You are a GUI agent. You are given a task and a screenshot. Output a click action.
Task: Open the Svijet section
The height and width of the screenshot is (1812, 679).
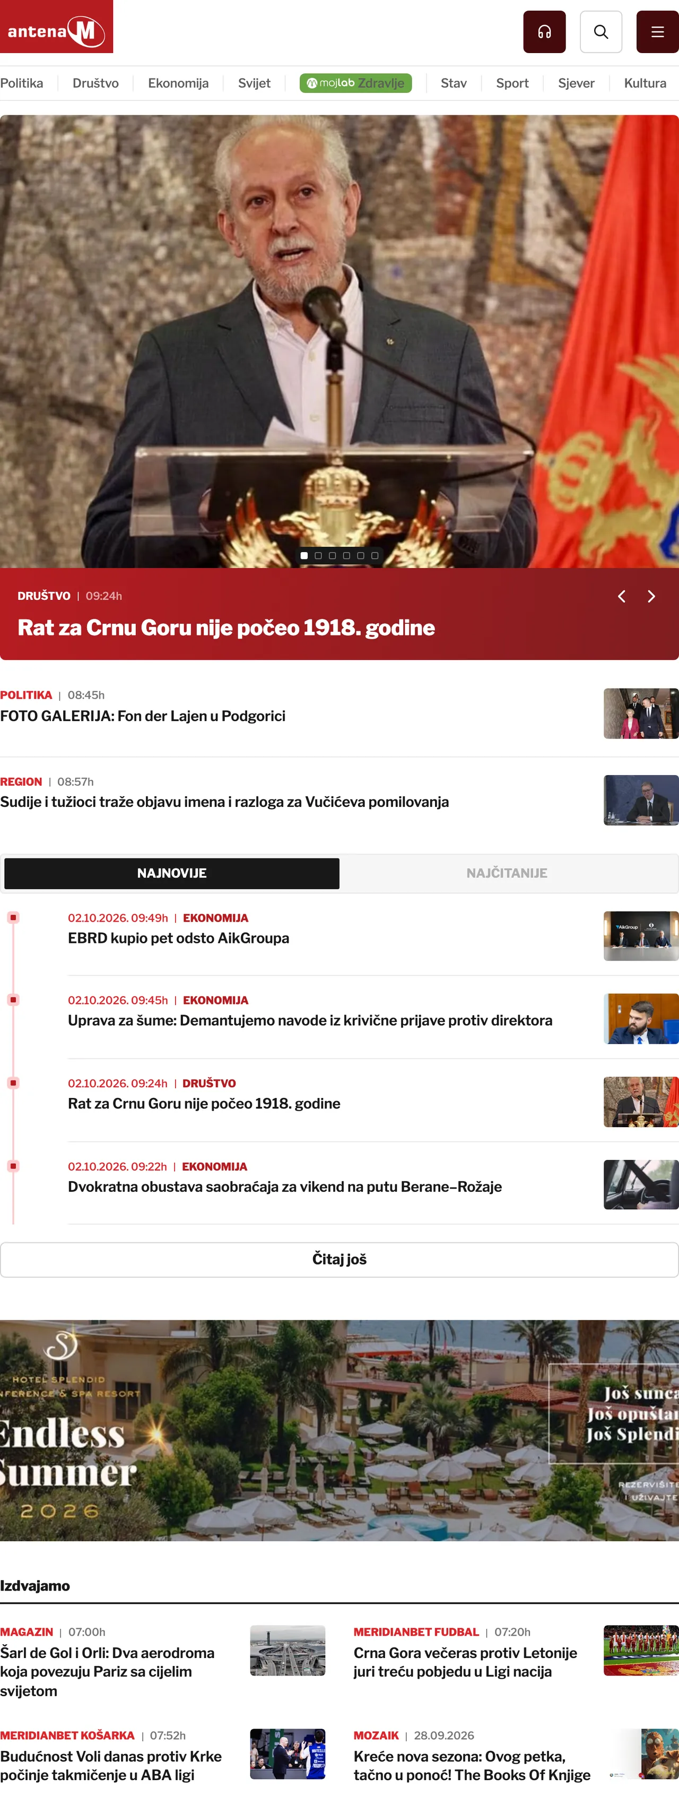255,83
